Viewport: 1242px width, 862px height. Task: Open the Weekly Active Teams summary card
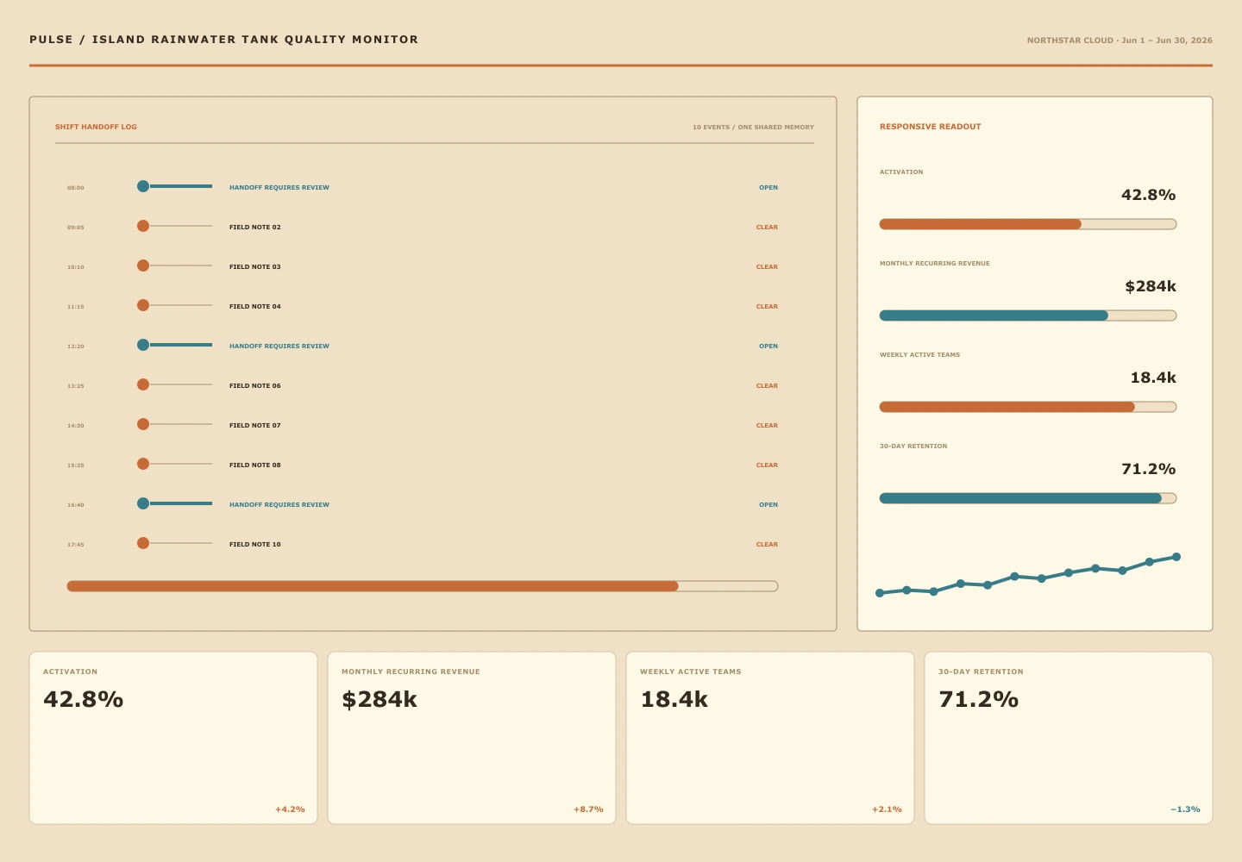[x=770, y=738]
